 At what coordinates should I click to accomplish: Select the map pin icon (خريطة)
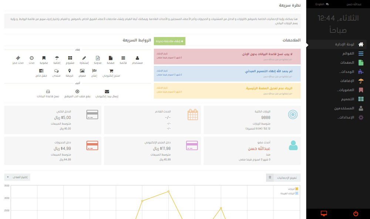coord(70,71)
